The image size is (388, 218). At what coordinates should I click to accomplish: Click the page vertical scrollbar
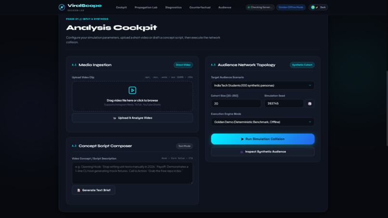[x=387, y=109]
